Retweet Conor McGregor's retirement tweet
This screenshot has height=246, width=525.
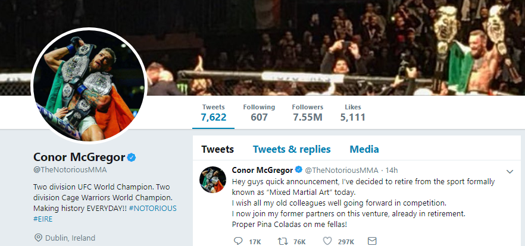click(x=283, y=241)
